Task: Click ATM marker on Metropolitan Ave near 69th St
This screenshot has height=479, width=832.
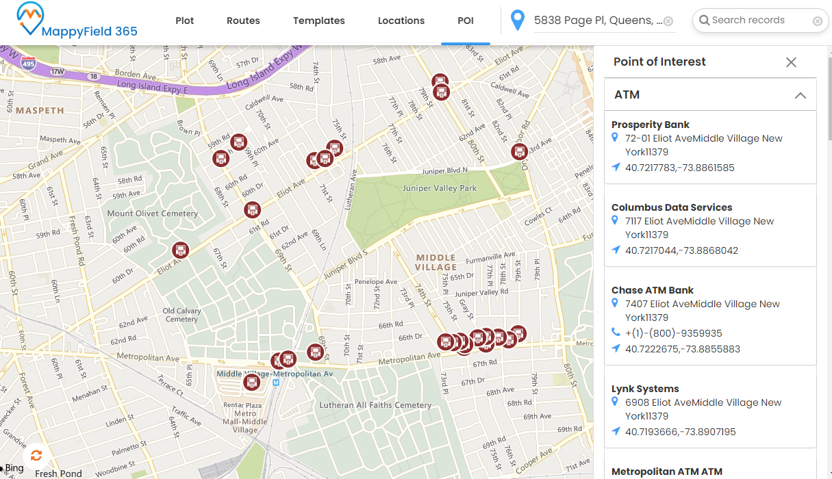Action: (315, 352)
